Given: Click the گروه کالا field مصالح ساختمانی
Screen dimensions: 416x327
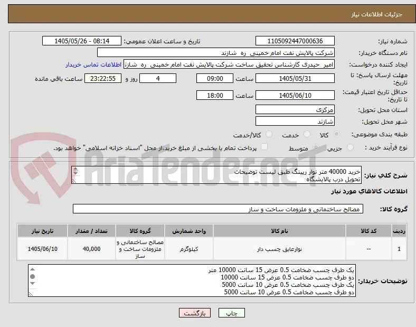Looking at the screenshot, I should (x=218, y=209).
